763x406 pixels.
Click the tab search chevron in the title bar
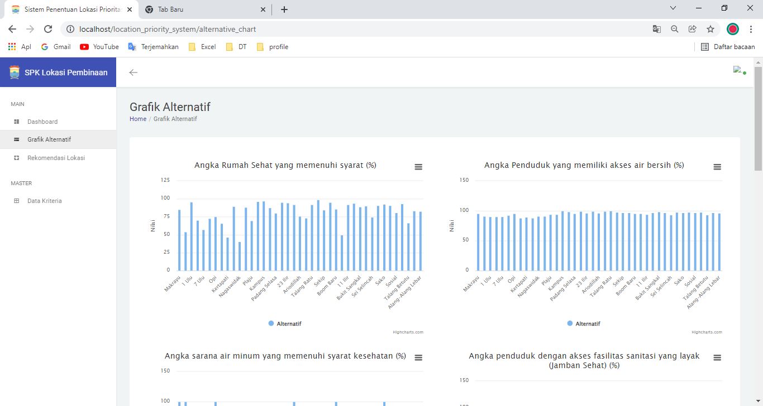[673, 8]
